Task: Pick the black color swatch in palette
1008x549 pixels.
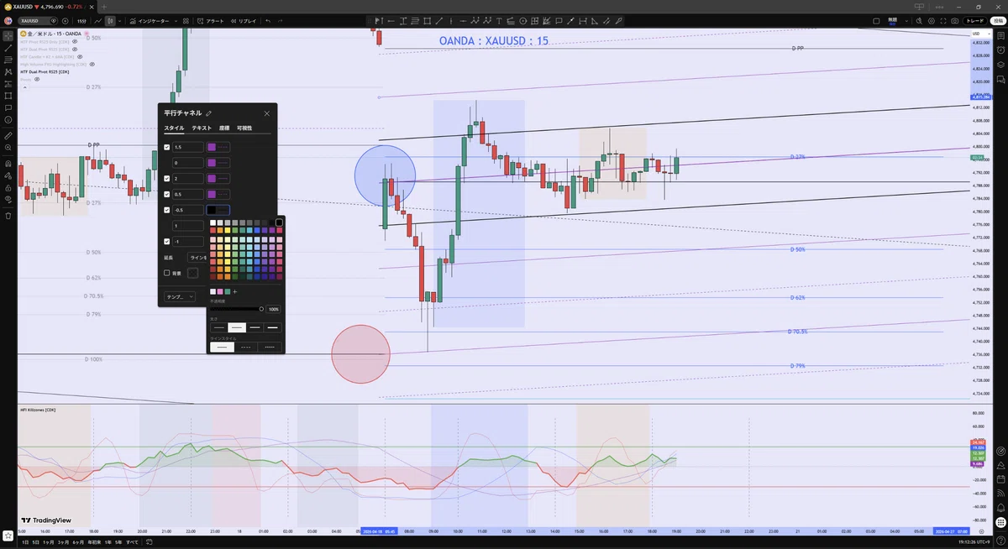Action: coord(279,222)
